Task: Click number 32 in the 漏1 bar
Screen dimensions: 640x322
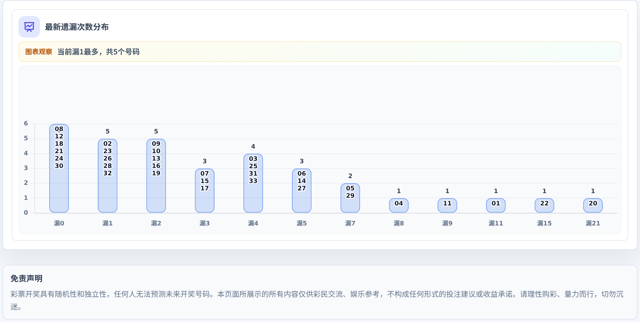Action: (108, 173)
